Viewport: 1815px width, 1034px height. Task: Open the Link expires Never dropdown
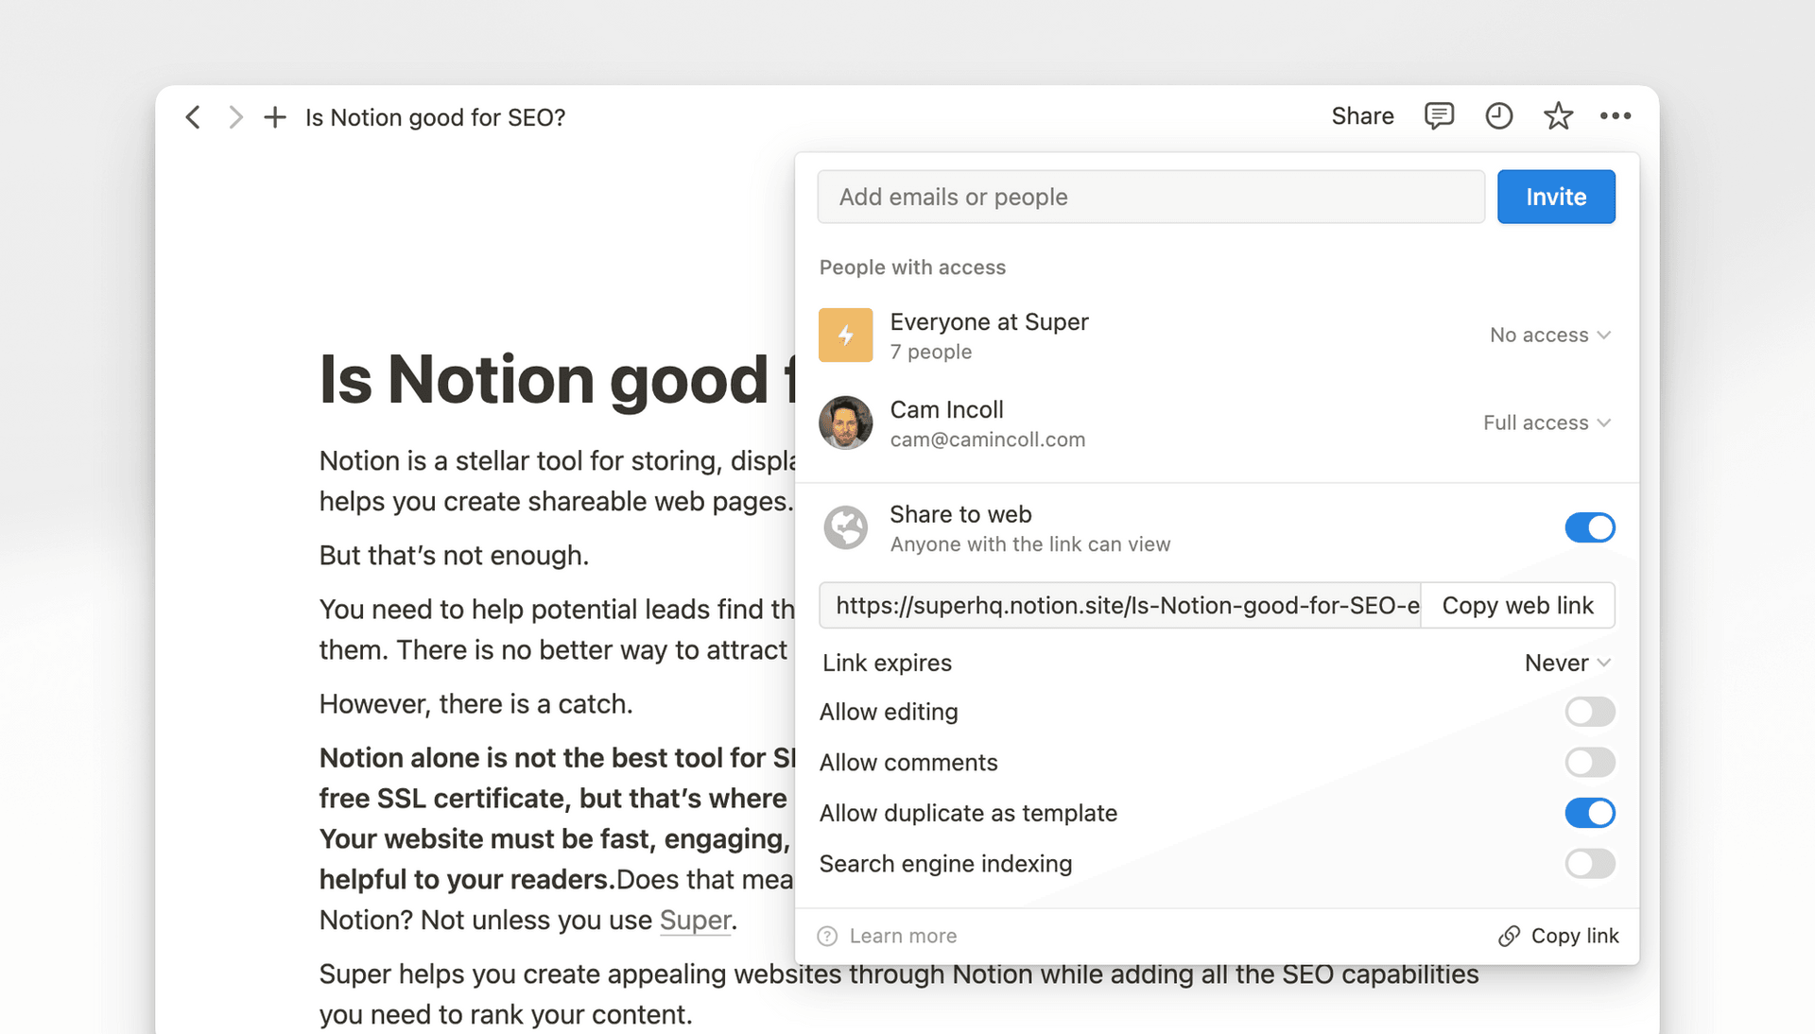tap(1567, 663)
